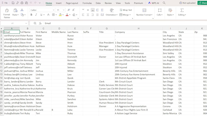Set Top vertical alignment

(83, 10)
